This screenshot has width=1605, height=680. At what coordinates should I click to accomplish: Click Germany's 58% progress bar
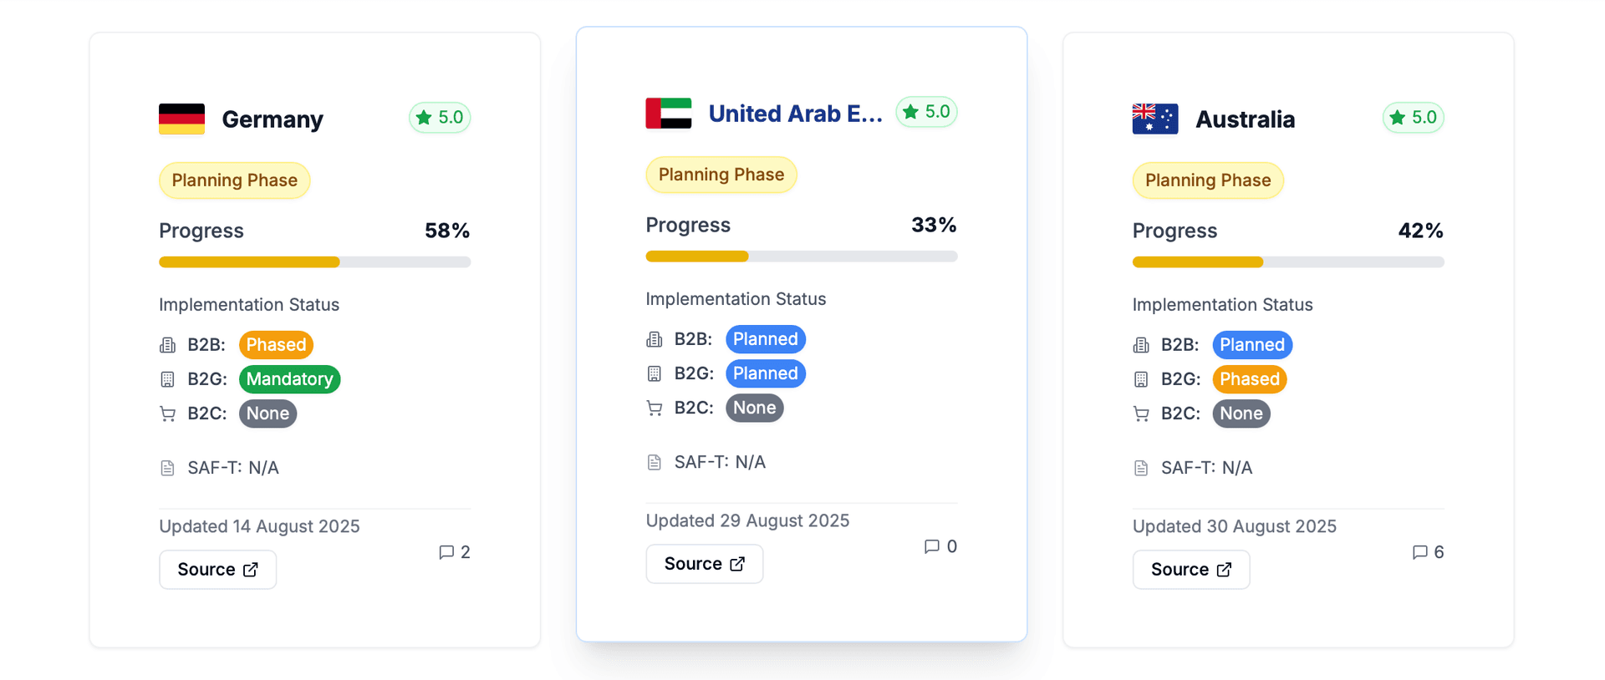[314, 262]
